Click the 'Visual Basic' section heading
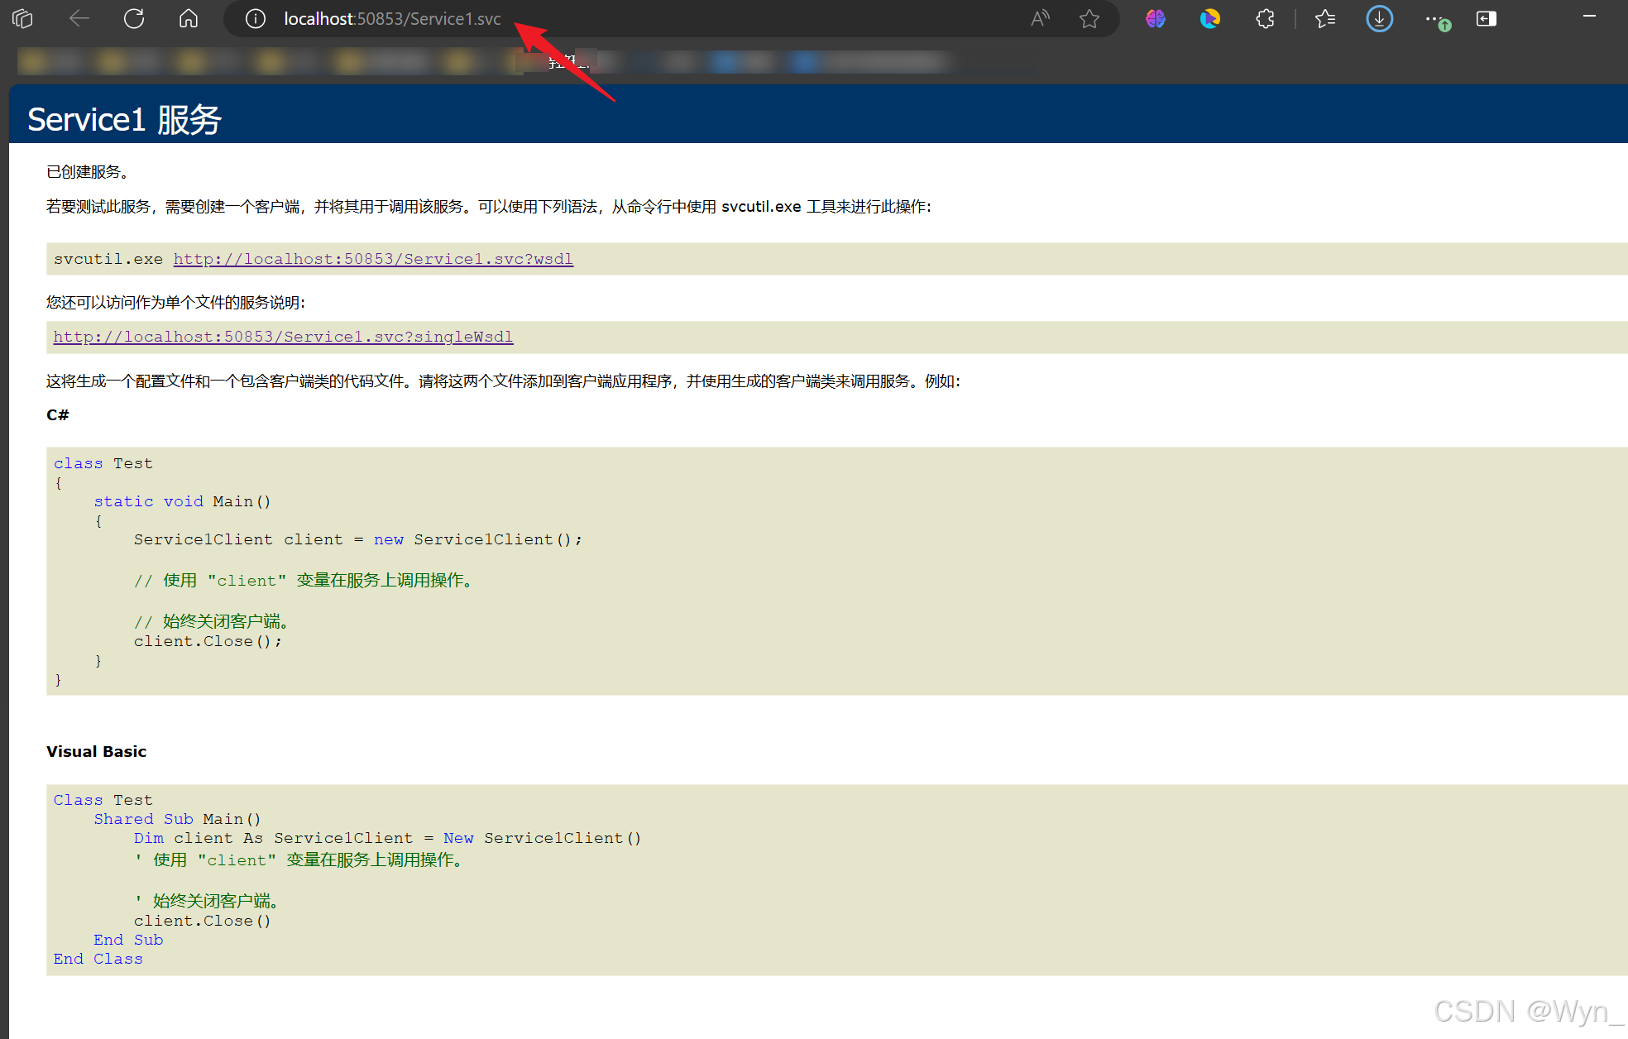1628x1039 pixels. point(96,751)
